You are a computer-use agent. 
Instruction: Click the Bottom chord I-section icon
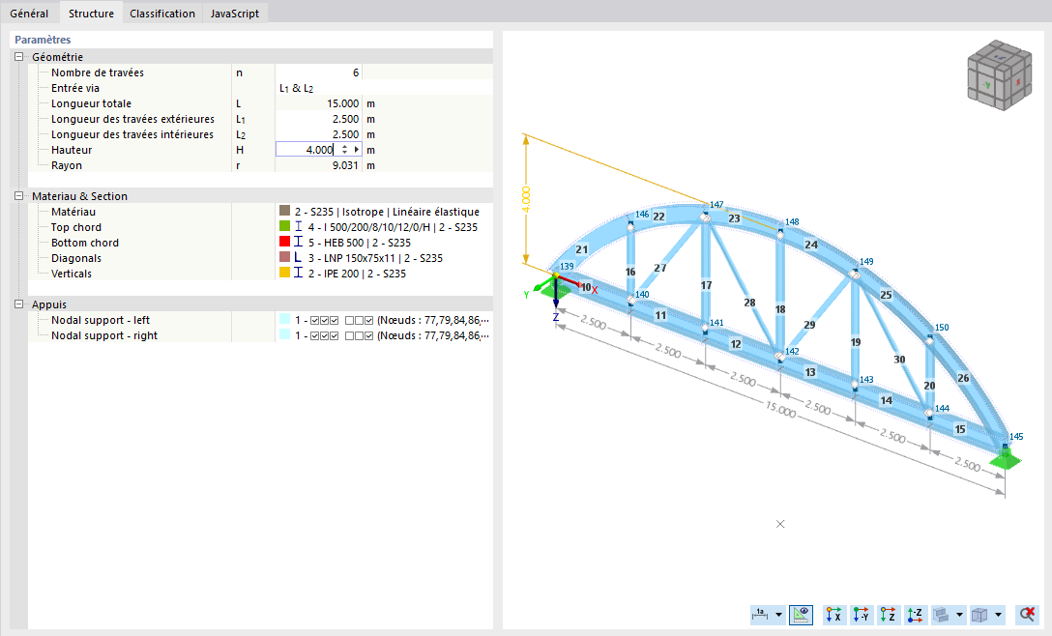[x=299, y=243]
